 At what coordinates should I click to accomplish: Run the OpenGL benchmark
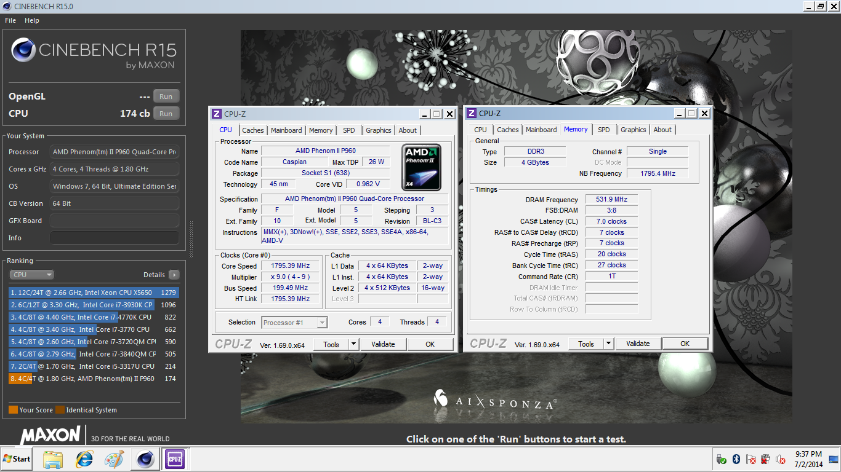pyautogui.click(x=166, y=96)
